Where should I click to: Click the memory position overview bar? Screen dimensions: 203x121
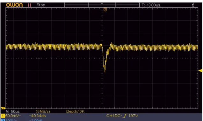102,5
